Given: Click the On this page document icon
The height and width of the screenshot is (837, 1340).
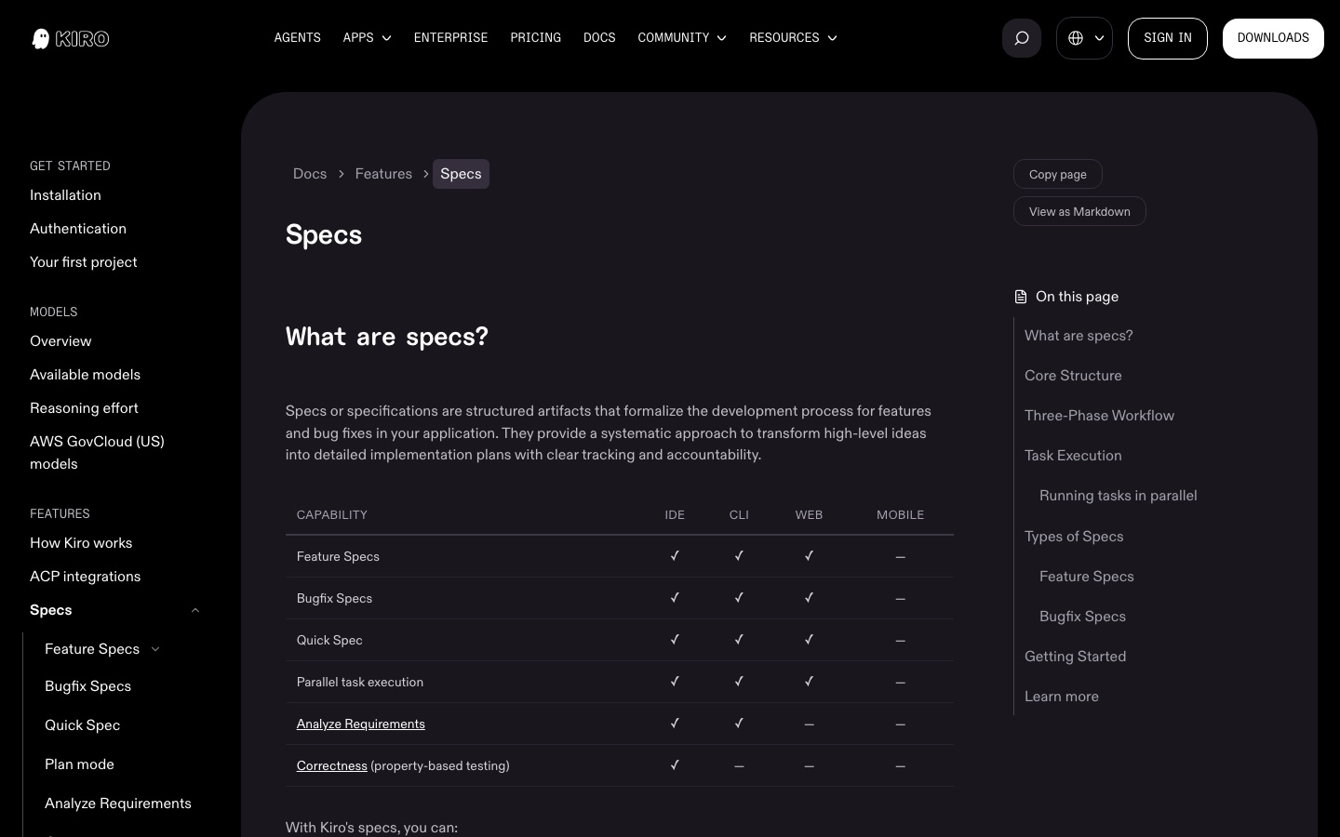Looking at the screenshot, I should pos(1021,297).
